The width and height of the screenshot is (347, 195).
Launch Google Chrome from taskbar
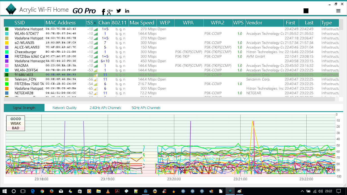pyautogui.click(x=42, y=191)
